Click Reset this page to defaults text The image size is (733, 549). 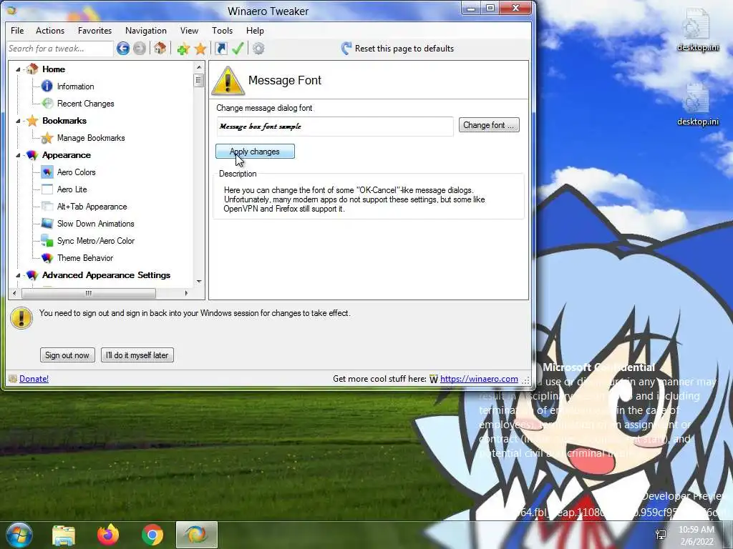coord(404,49)
